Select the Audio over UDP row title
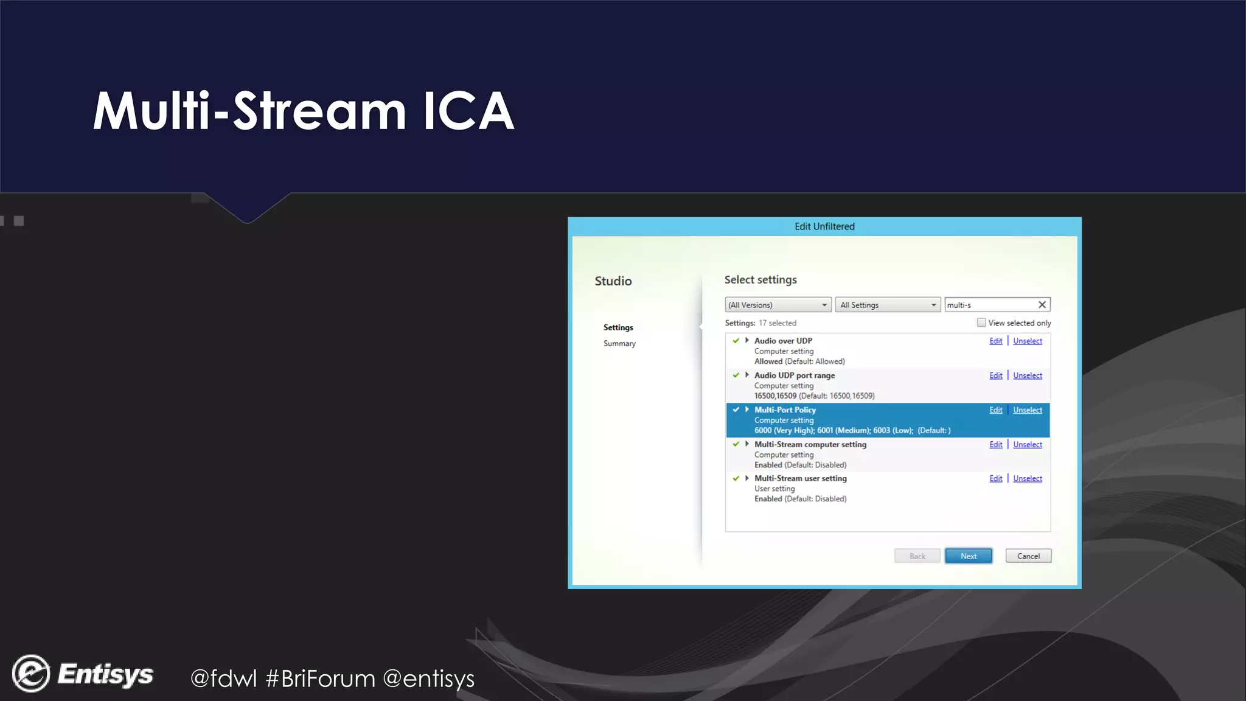This screenshot has width=1246, height=701. tap(783, 341)
